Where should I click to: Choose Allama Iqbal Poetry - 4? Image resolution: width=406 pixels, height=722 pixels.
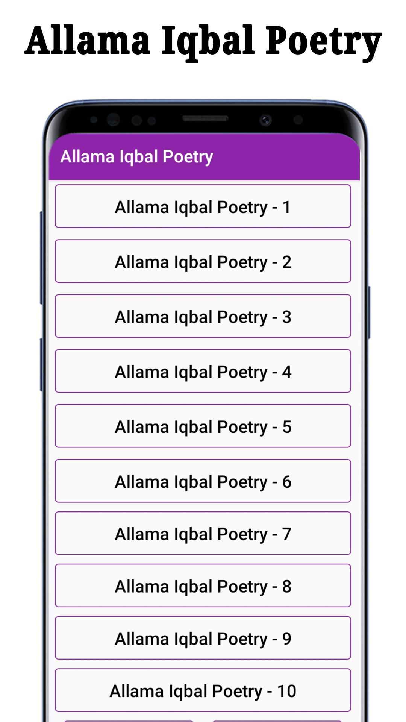coord(203,371)
